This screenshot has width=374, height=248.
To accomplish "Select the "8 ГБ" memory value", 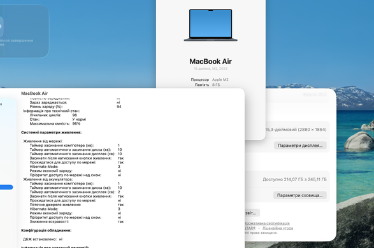I will click(216, 85).
